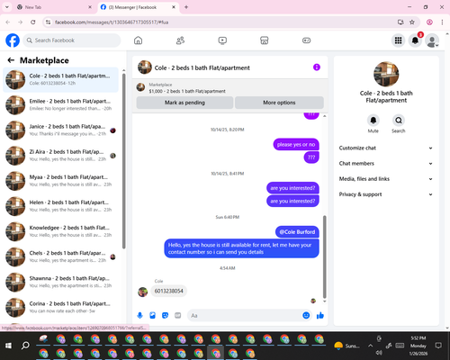This screenshot has height=360, width=450.
Task: Expand Chat members section
Action: coord(386,164)
